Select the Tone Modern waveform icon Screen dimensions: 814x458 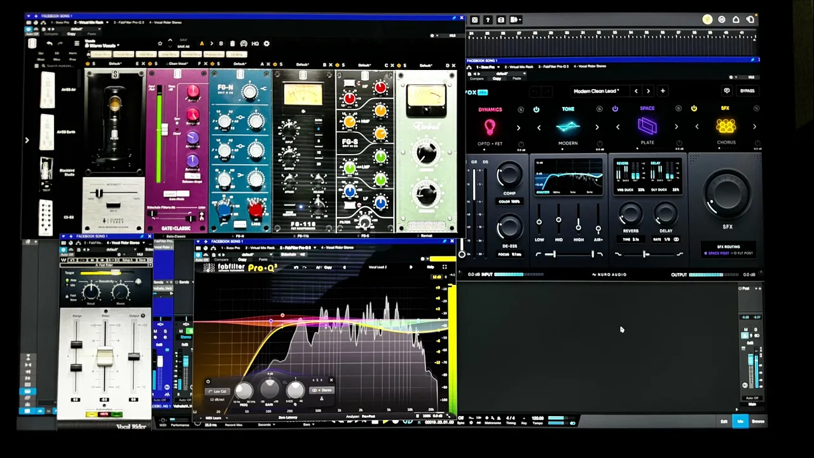568,127
